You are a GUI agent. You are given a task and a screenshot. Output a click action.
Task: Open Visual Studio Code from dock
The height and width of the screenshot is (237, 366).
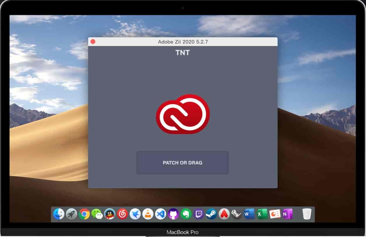coord(161,214)
